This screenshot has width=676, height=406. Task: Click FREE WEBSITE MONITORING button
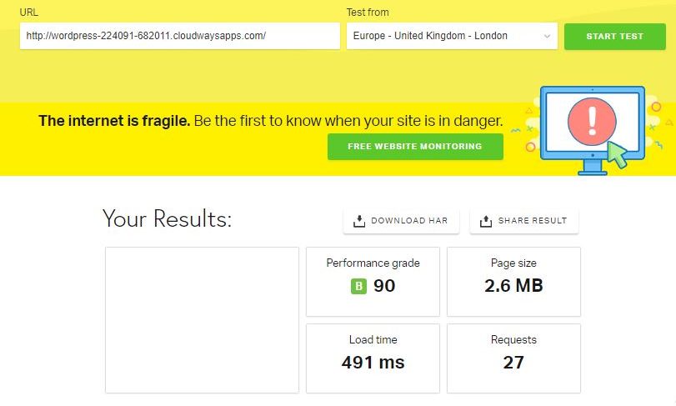[x=415, y=147]
